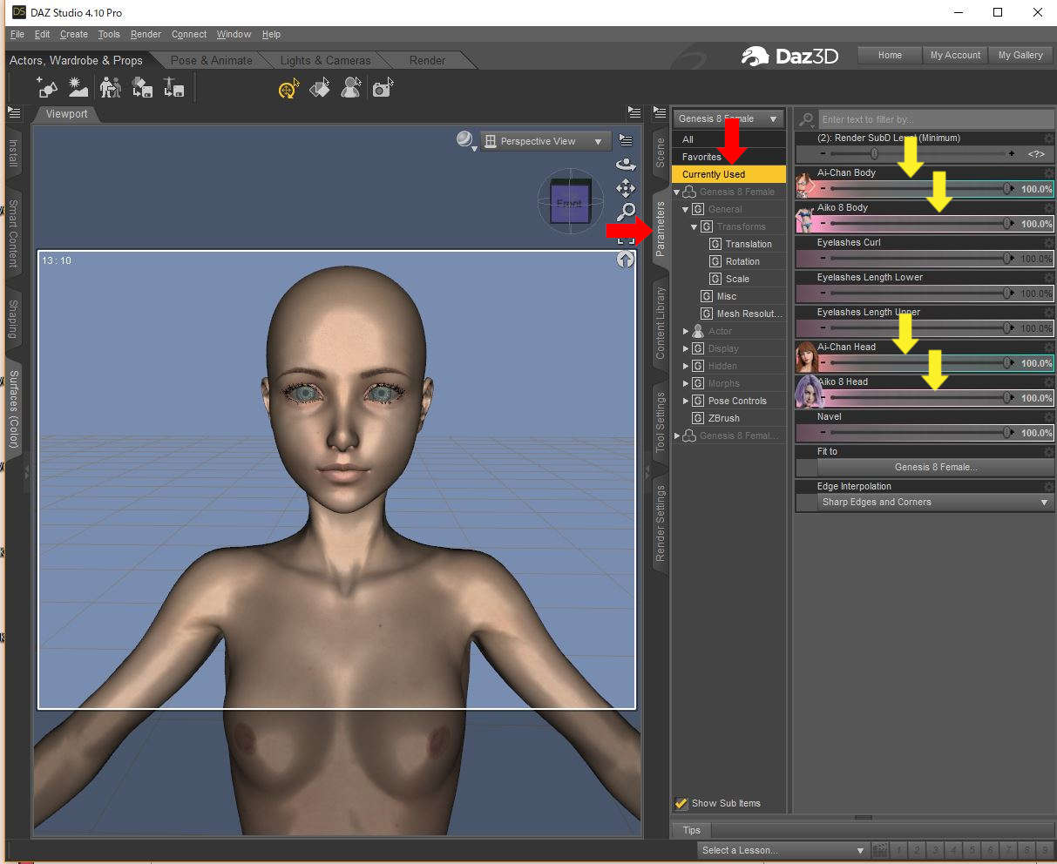
Task: Select the Favorites filter
Action: 728,157
